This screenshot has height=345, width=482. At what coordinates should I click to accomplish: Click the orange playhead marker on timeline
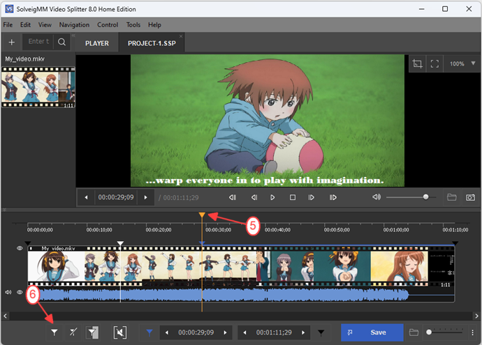202,215
